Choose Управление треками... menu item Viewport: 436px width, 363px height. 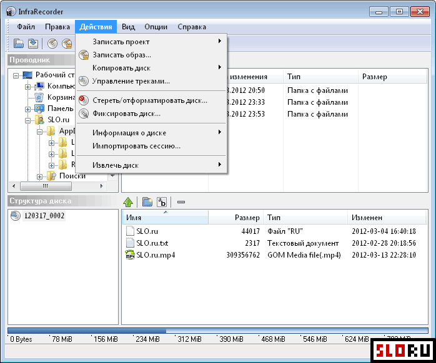tap(152, 81)
